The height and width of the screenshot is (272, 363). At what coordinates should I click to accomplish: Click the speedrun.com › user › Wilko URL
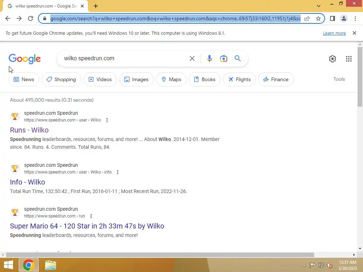click(62, 120)
